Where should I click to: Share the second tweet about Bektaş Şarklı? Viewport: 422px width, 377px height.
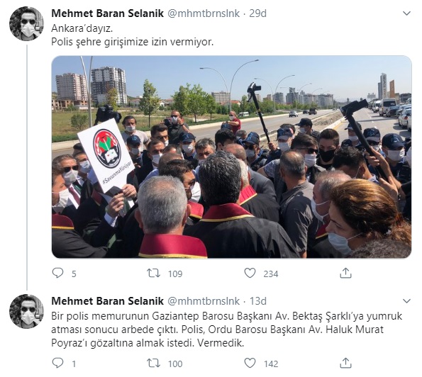345,363
